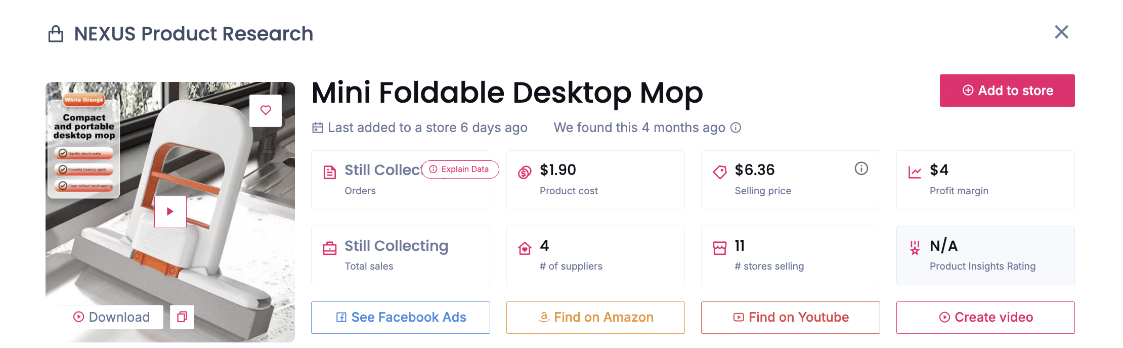1123x348 pixels.
Task: Download the product video
Action: click(x=111, y=317)
